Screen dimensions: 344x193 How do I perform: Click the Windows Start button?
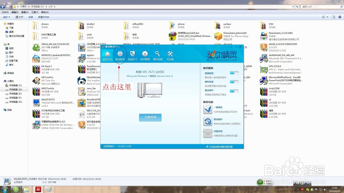click(x=5, y=189)
